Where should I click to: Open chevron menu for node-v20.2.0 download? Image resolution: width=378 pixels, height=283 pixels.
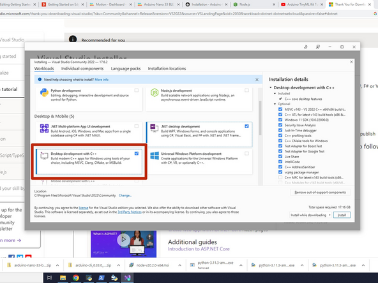[180, 265]
